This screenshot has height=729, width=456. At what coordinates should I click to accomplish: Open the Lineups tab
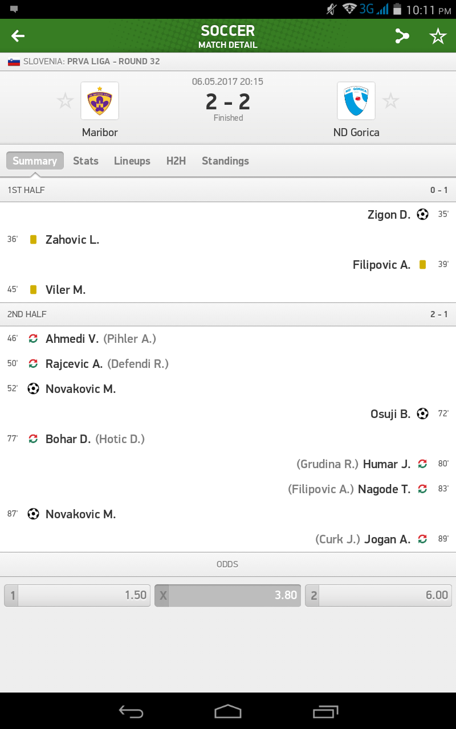(132, 161)
